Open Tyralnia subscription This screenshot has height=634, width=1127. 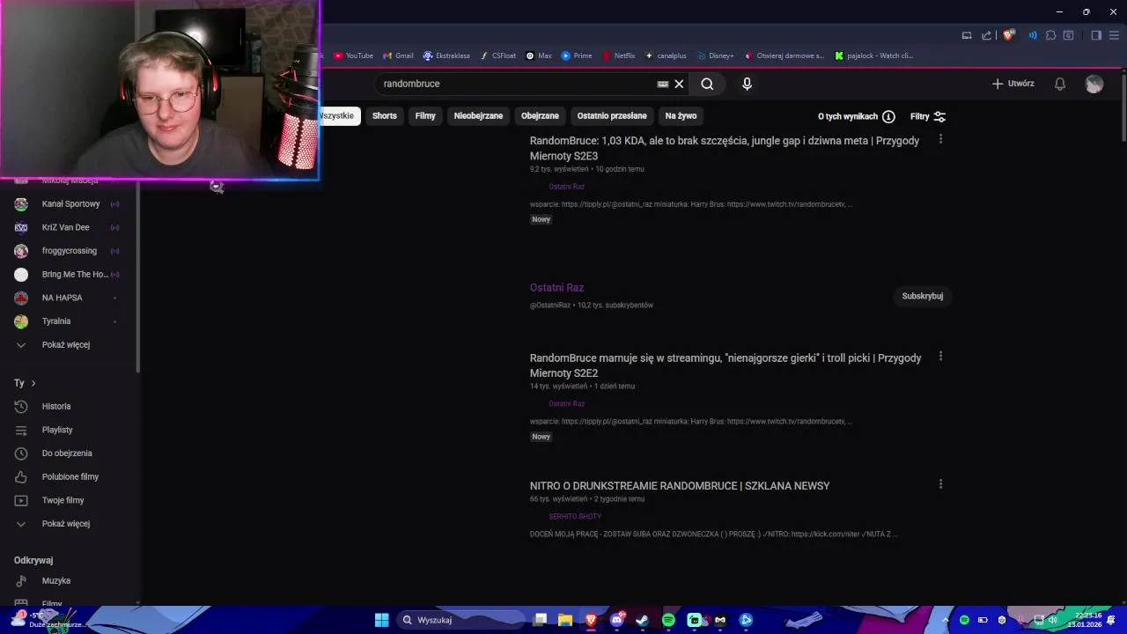coord(69,321)
